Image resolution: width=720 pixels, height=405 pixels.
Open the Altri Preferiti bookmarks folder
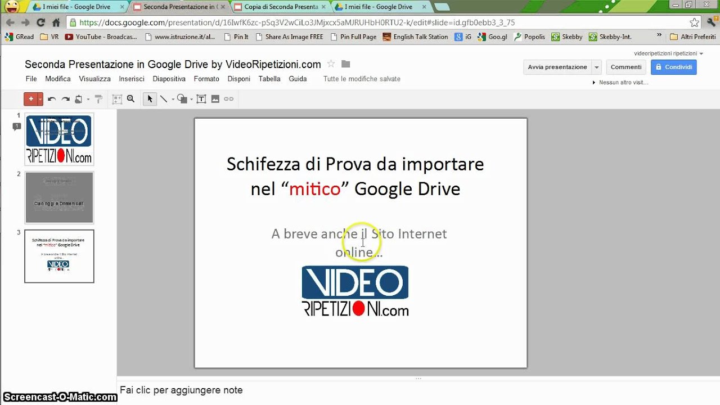click(x=693, y=37)
